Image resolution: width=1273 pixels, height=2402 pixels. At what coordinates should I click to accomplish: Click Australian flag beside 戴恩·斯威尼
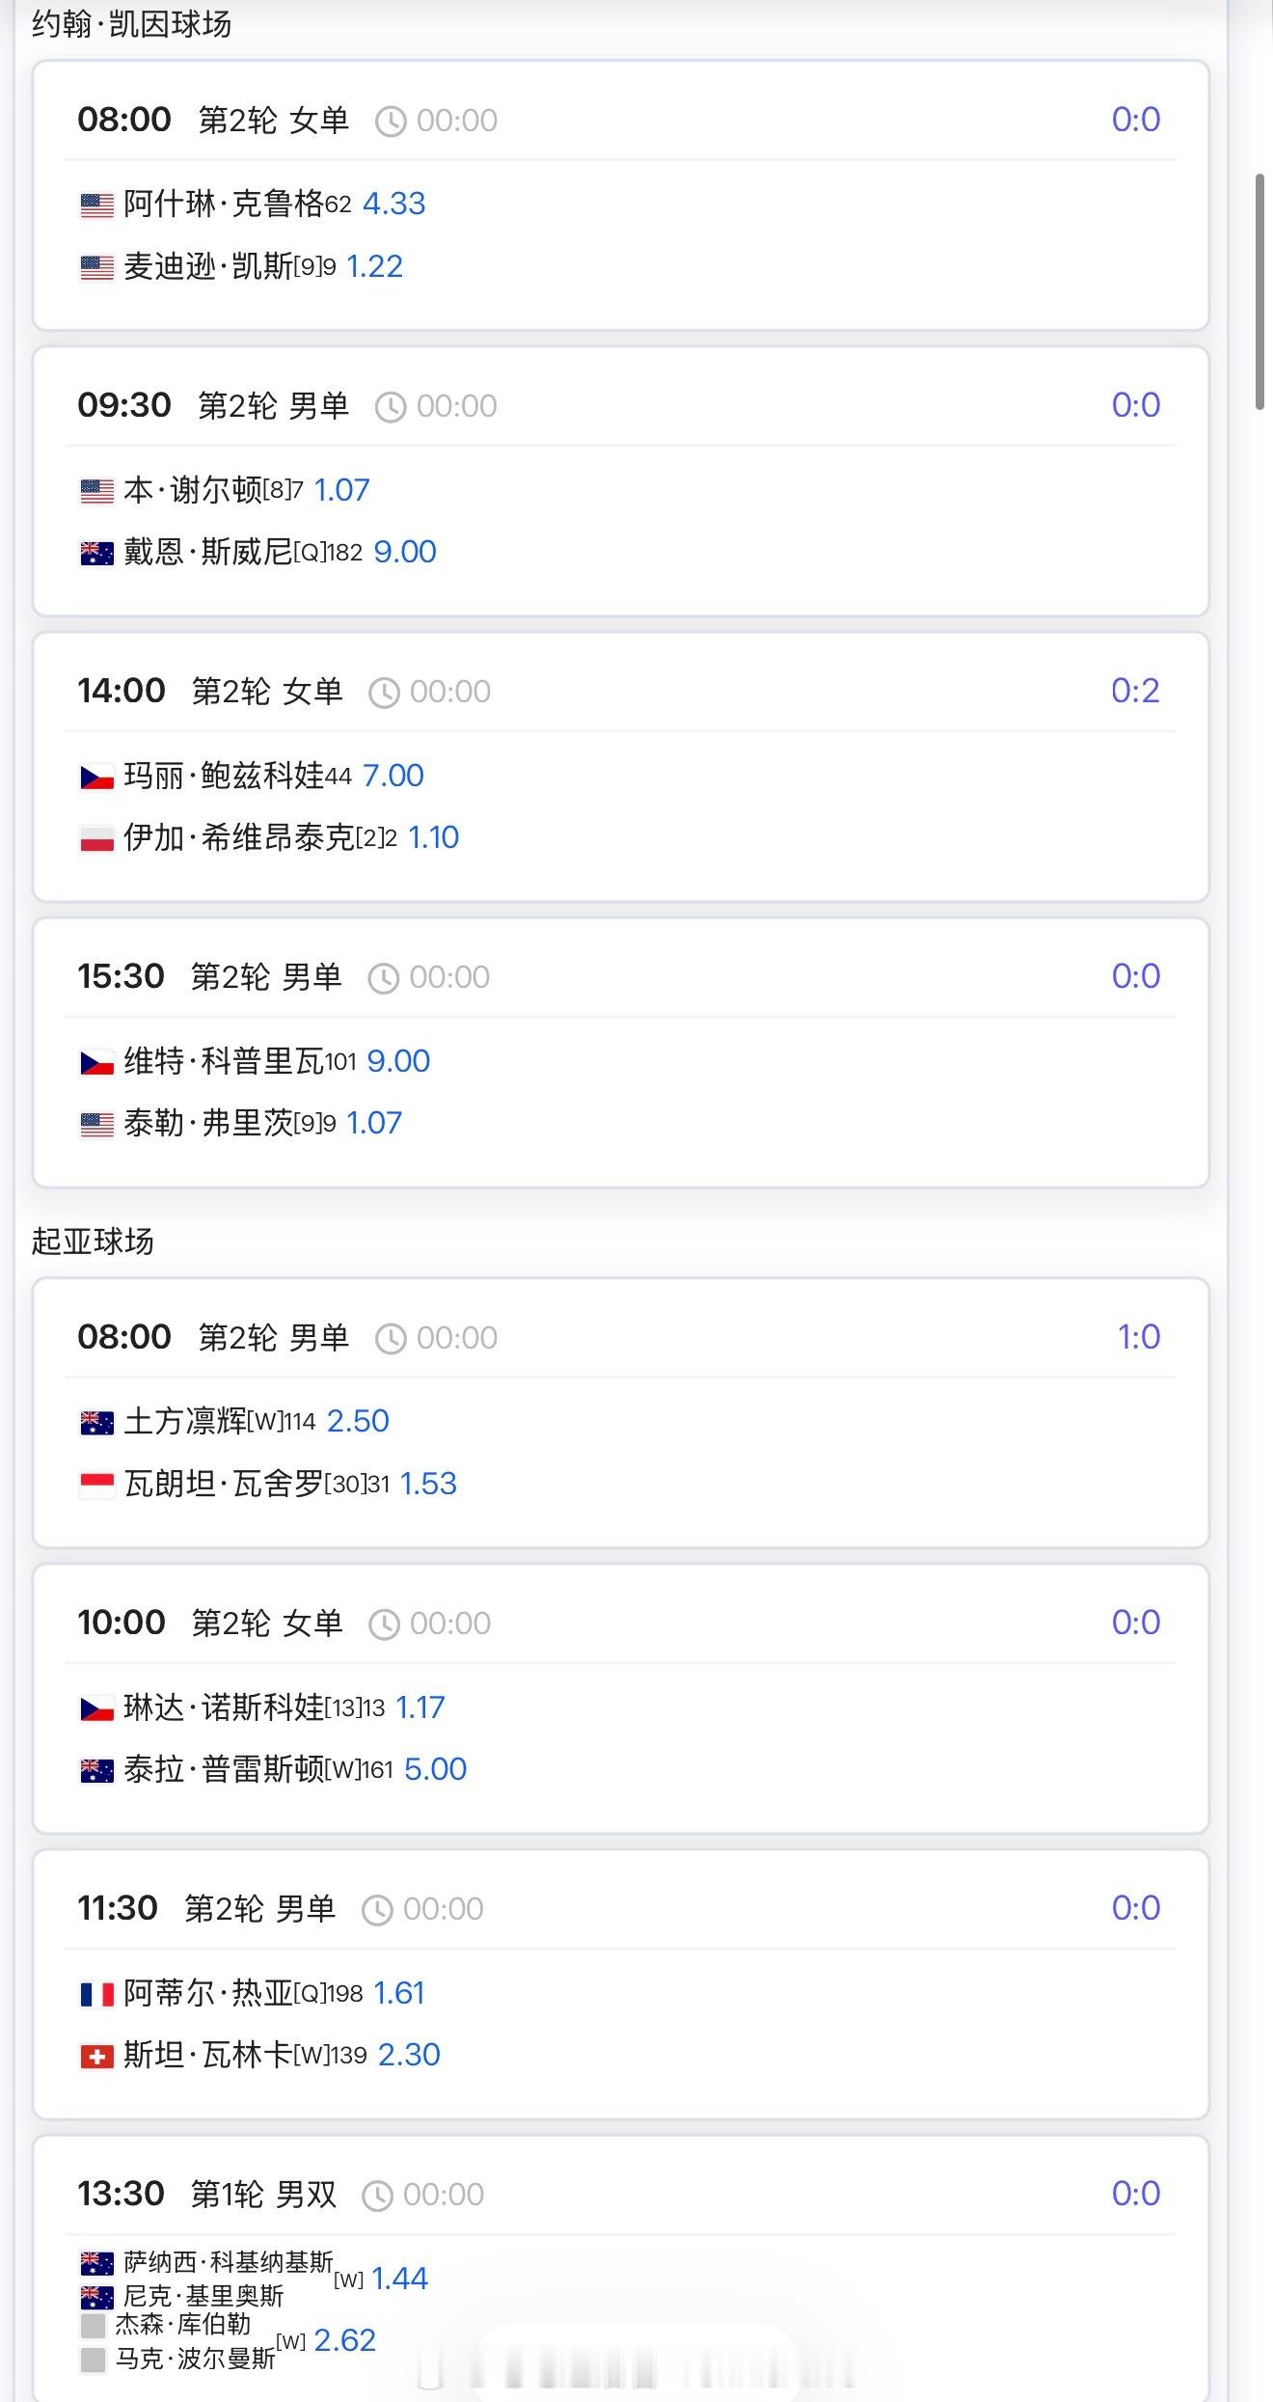[x=96, y=554]
